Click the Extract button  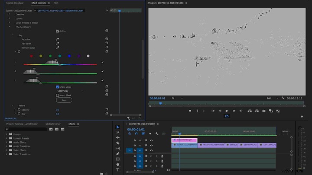click(x=257, y=111)
